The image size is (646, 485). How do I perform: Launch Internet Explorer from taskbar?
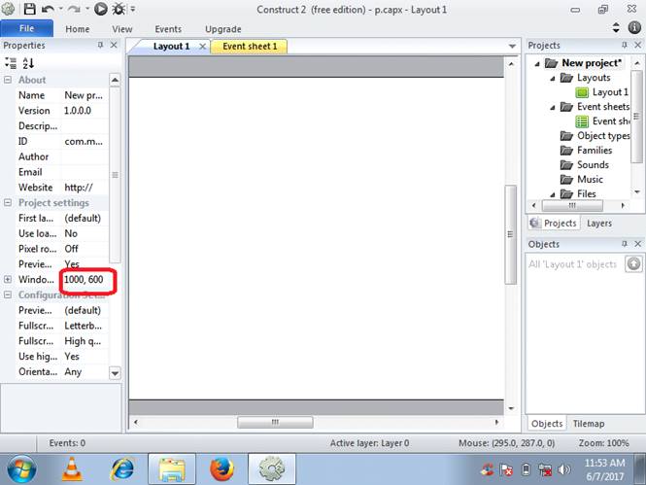click(122, 468)
